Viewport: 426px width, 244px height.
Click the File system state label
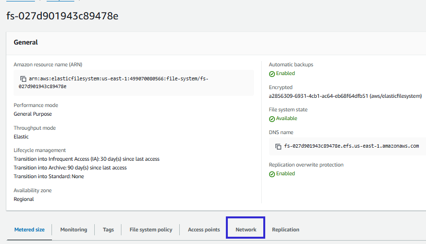click(x=288, y=110)
